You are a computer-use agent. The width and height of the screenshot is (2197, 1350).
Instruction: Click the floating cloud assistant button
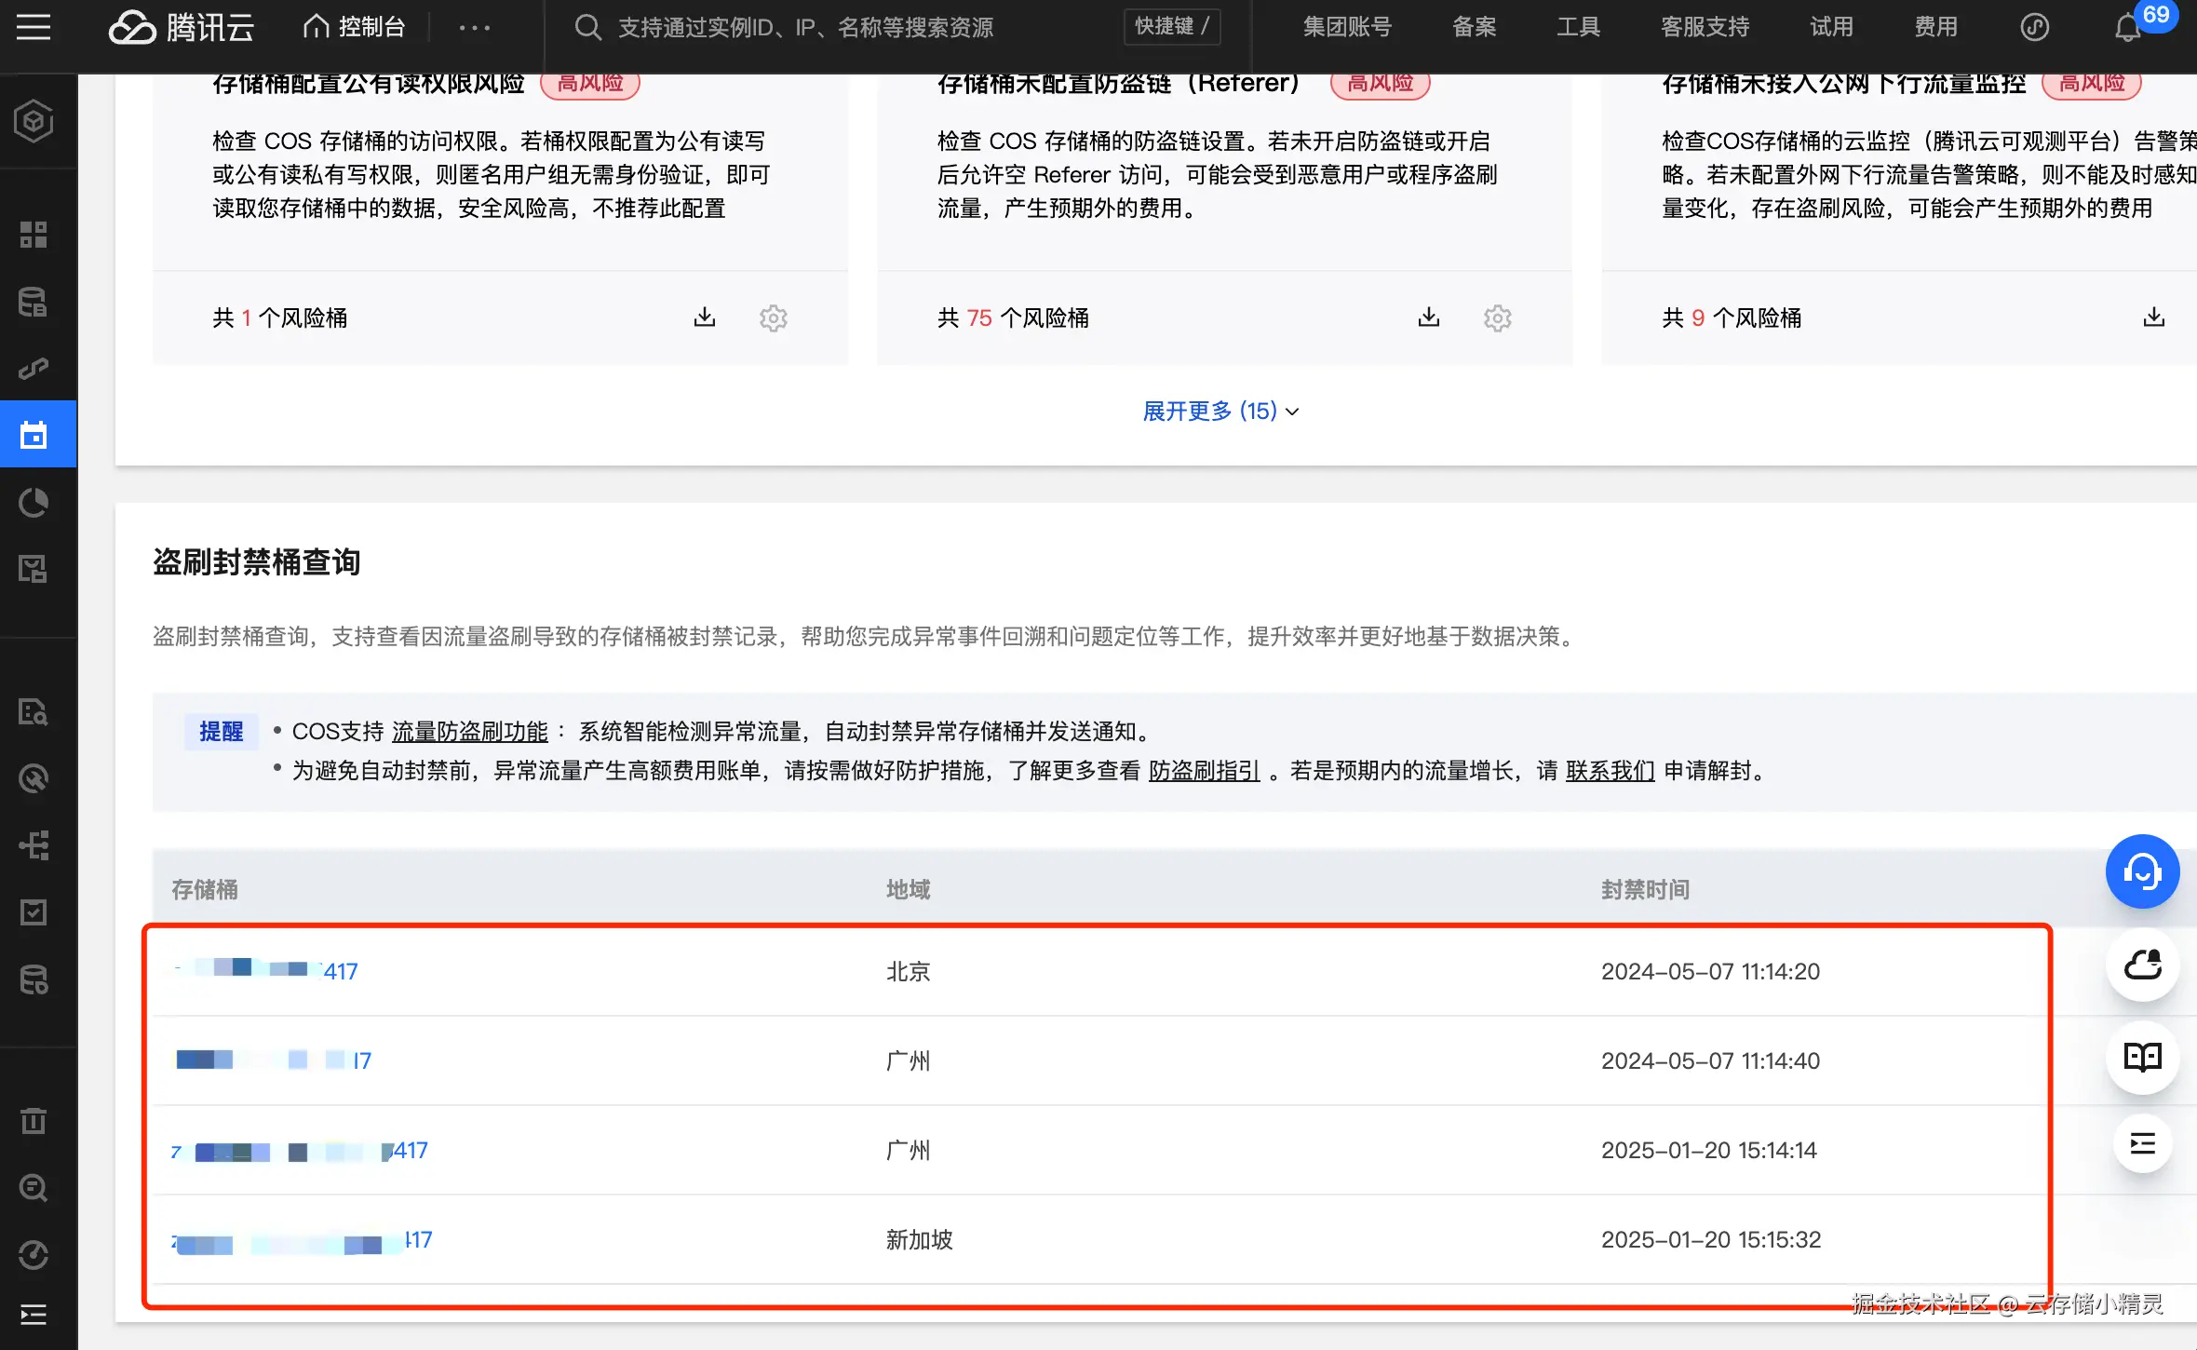(2143, 965)
